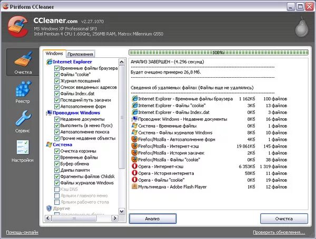Toggle Очистка корзины checkbox
This screenshot has height=239, width=316.
(57, 151)
